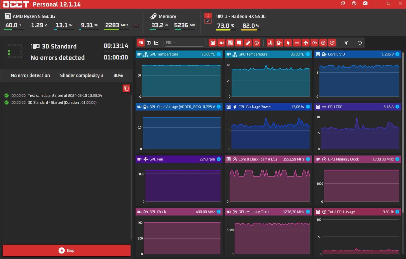The image size is (406, 259).
Task: Open info for CPU TDC
Action: 397,107
